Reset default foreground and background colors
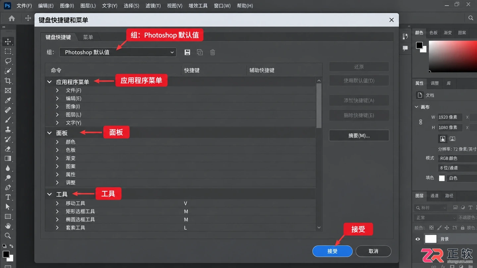This screenshot has width=477, height=268. click(x=4, y=246)
